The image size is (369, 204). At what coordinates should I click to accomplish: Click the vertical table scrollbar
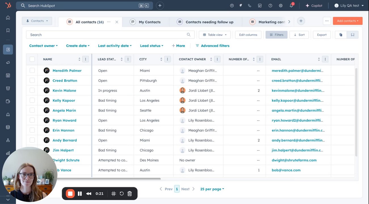357,112
